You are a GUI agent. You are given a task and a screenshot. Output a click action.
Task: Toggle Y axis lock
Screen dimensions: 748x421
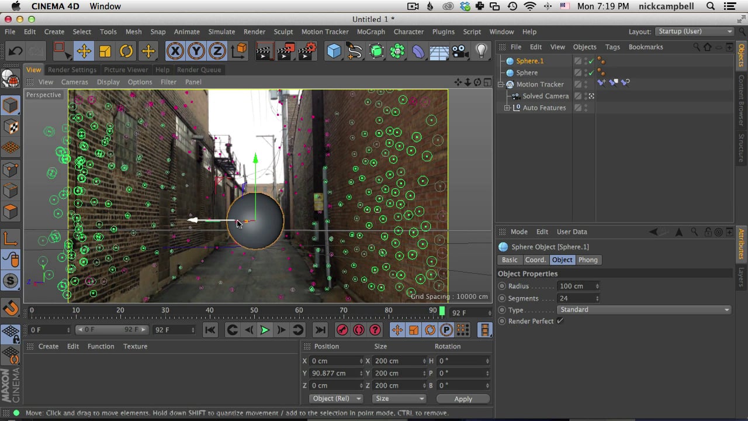[x=196, y=51]
